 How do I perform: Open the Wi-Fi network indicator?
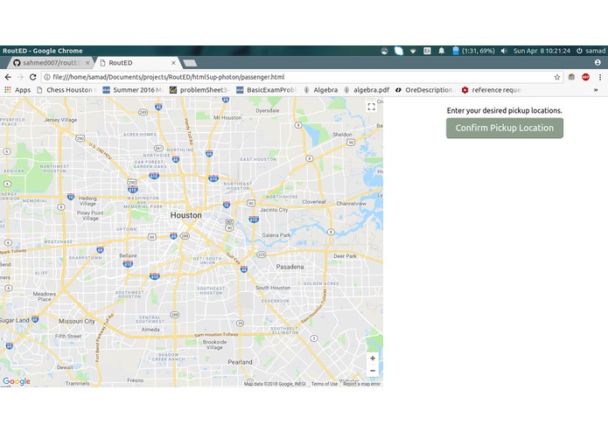[x=413, y=51]
